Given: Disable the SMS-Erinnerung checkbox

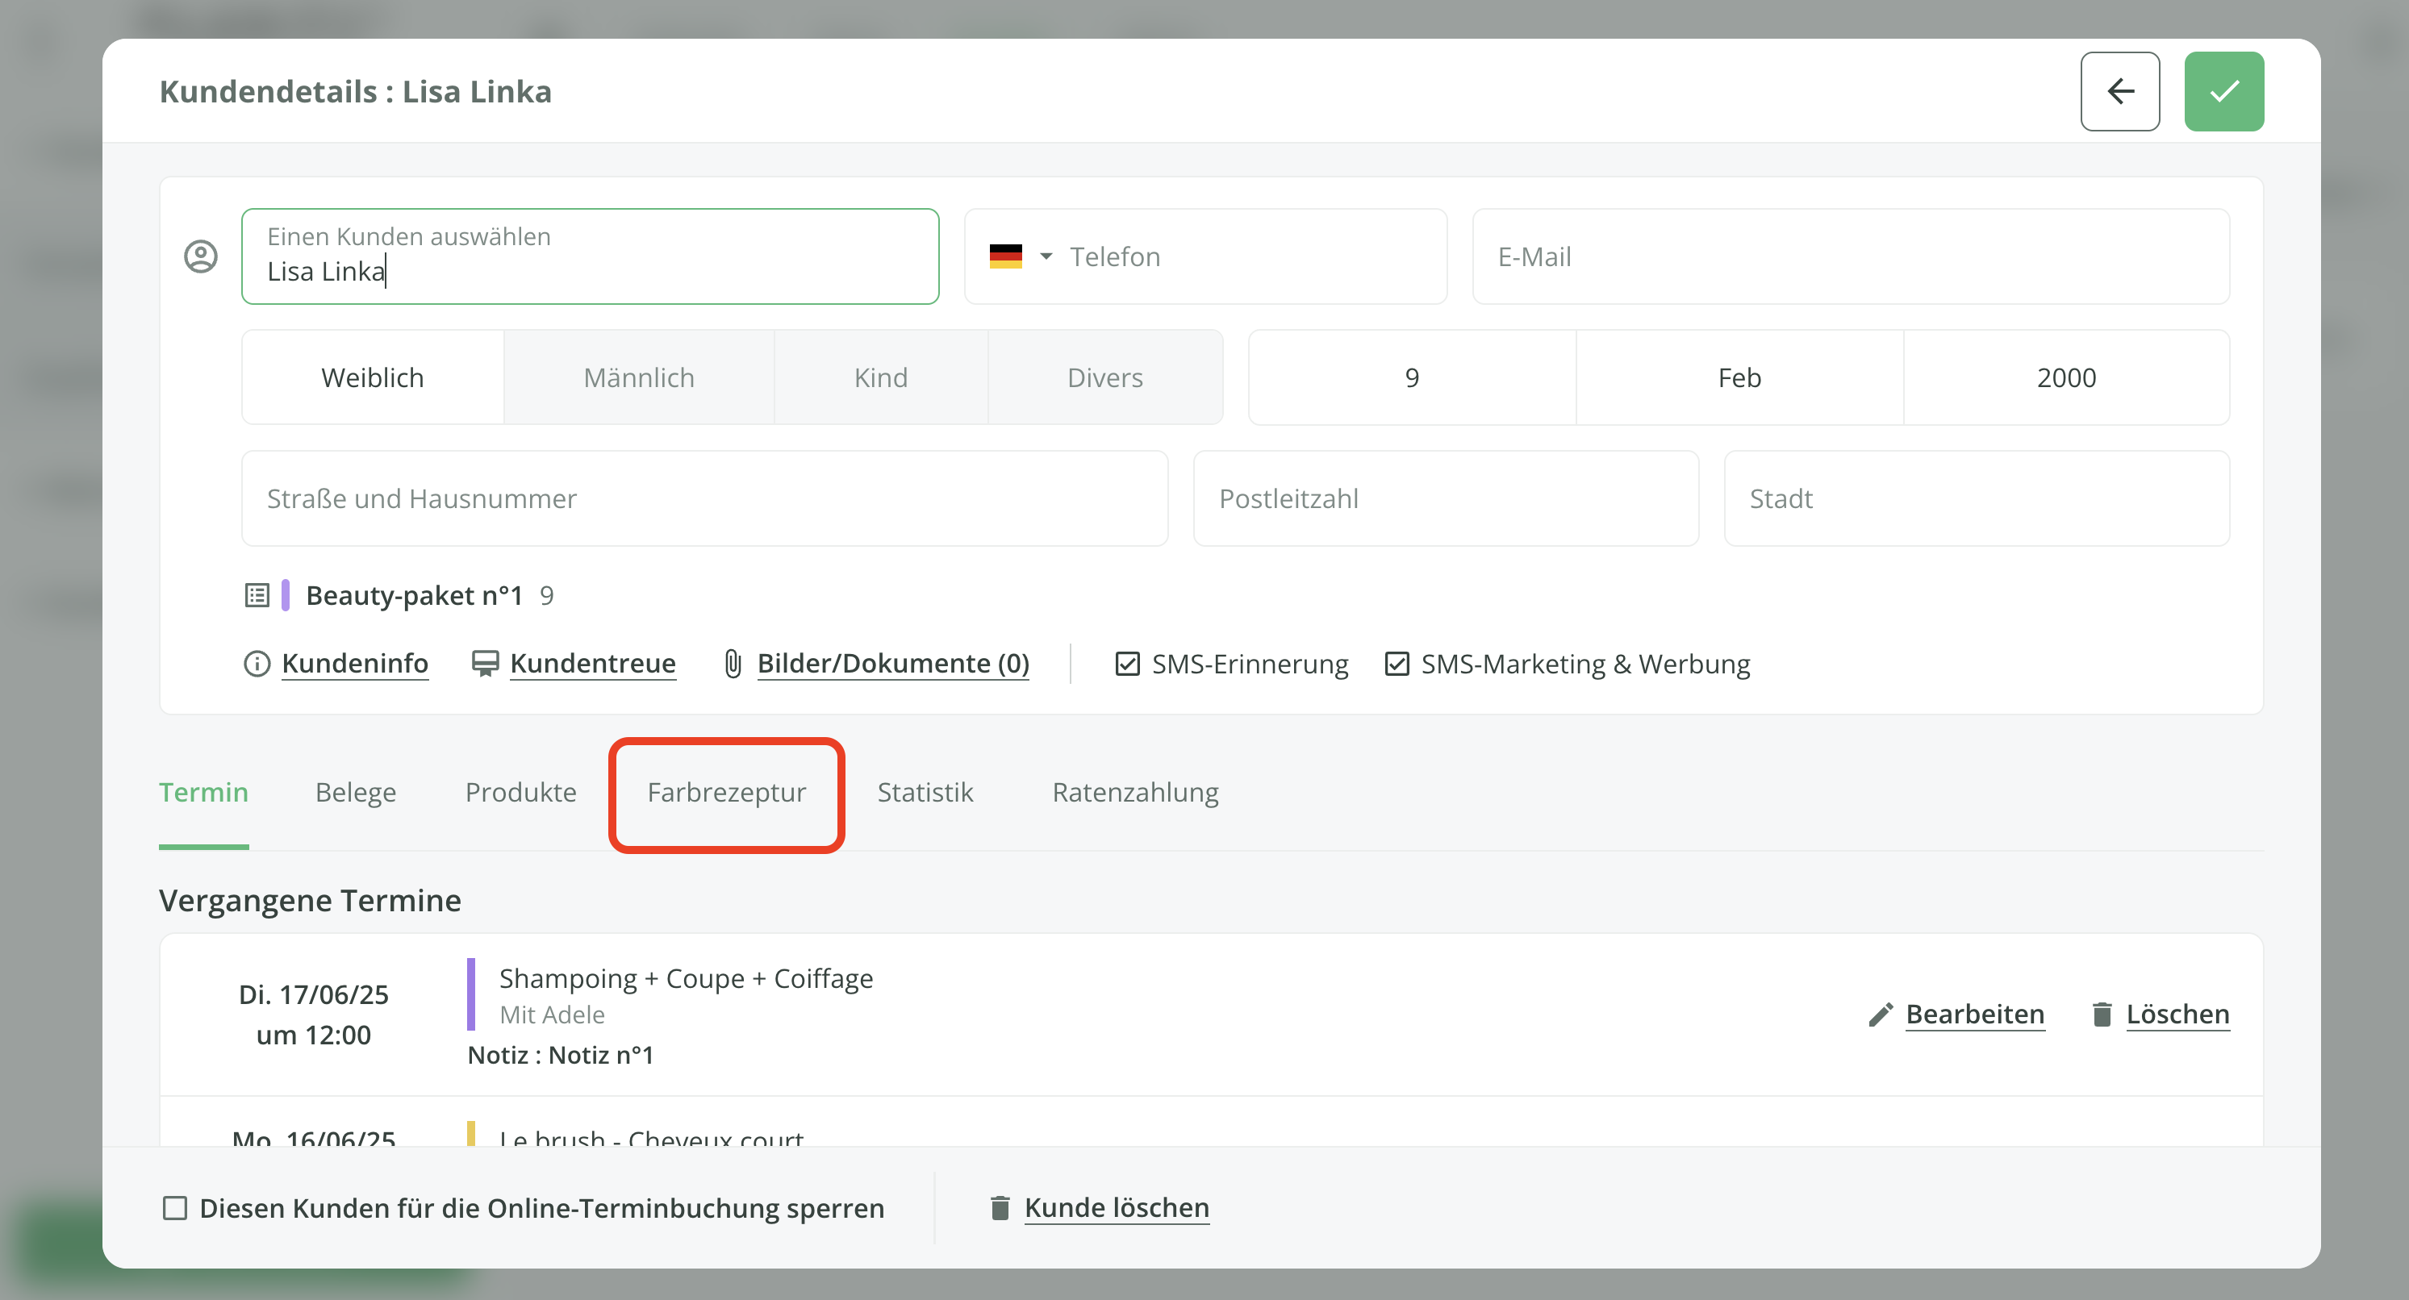Looking at the screenshot, I should click(1127, 664).
